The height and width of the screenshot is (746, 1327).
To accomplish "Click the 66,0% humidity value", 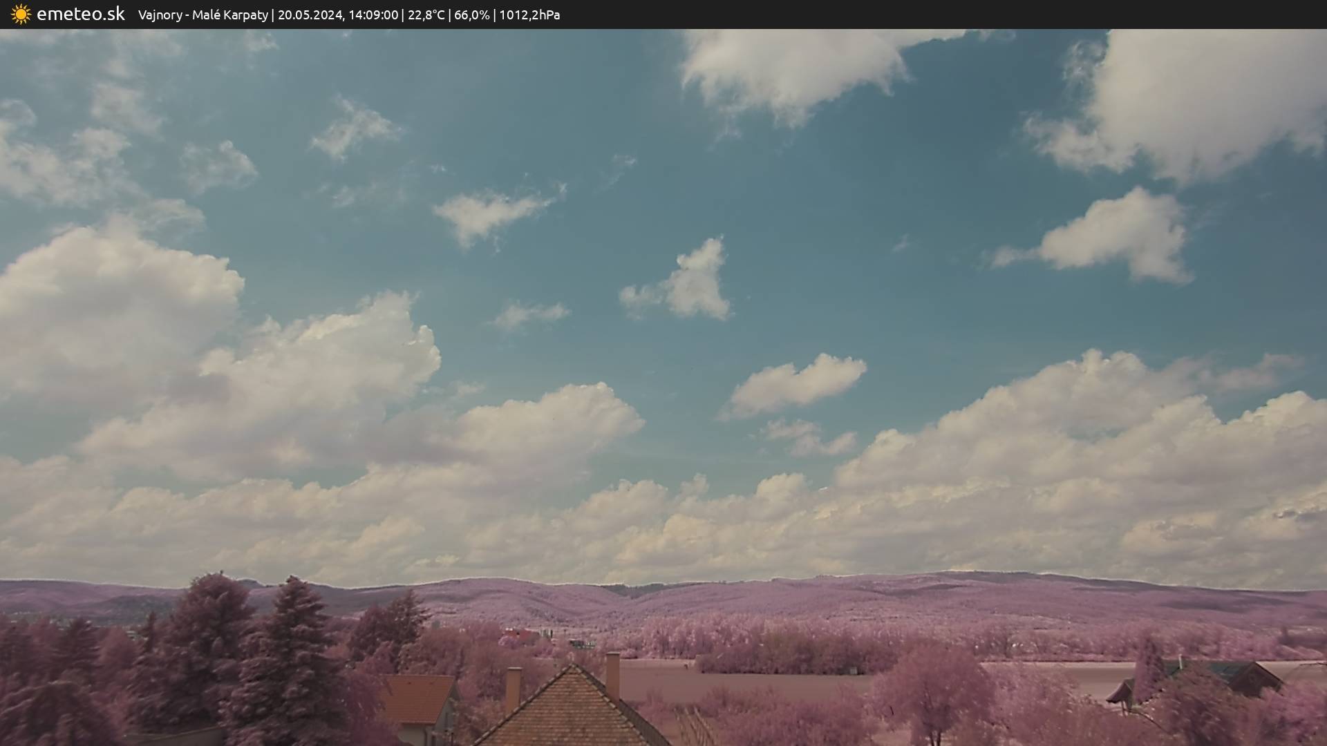I will point(471,15).
